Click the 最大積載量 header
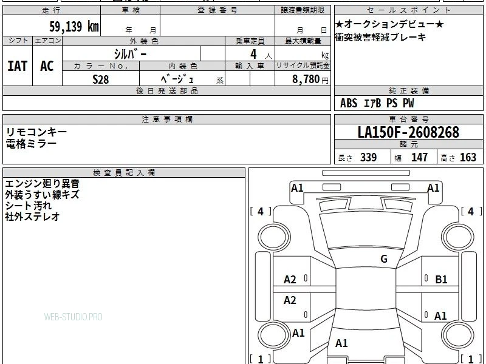Viewport: 486px width, 364px height. (303, 41)
